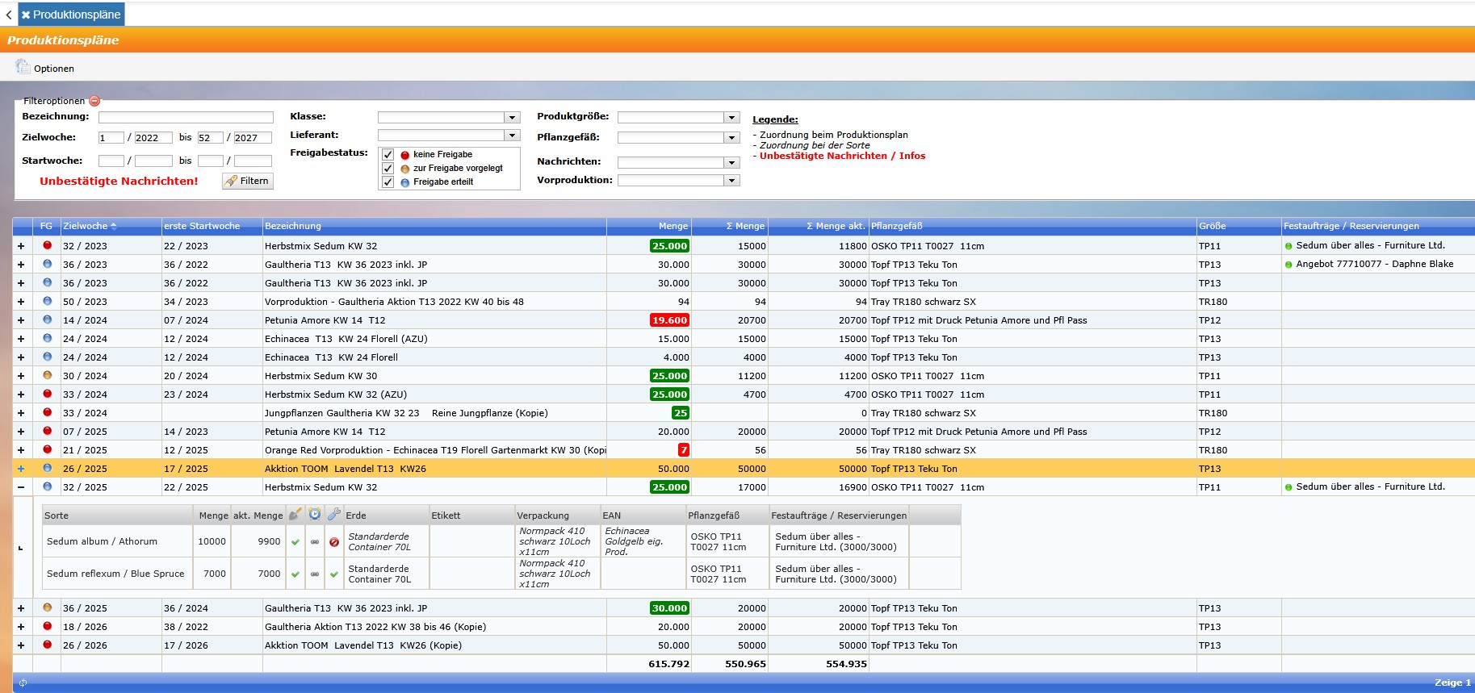The image size is (1475, 693).
Task: Uncheck the 'keine Freigabe' checkbox
Action: [x=388, y=155]
